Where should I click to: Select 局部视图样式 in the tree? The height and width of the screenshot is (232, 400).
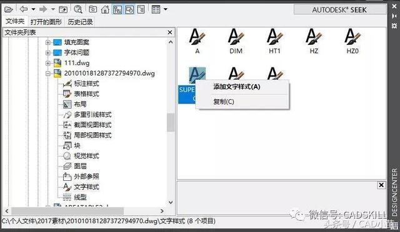pyautogui.click(x=92, y=135)
